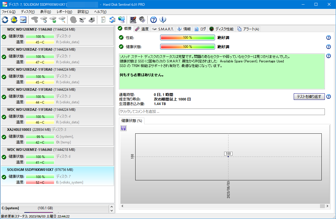Click the green check icon of ディスク: 0

pos(4,37)
